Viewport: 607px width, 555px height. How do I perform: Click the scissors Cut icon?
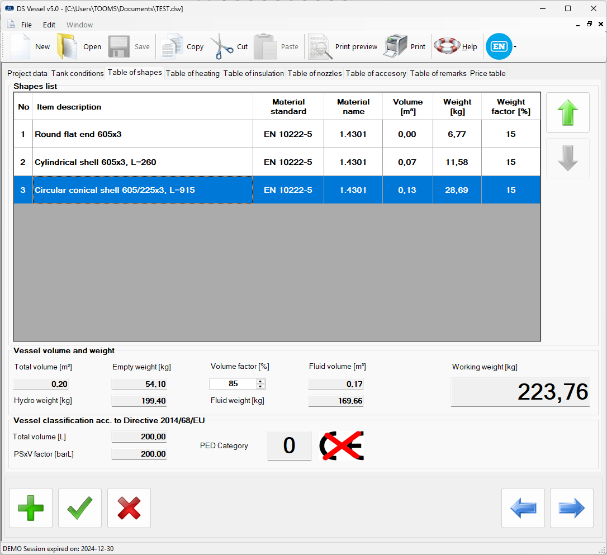(222, 47)
